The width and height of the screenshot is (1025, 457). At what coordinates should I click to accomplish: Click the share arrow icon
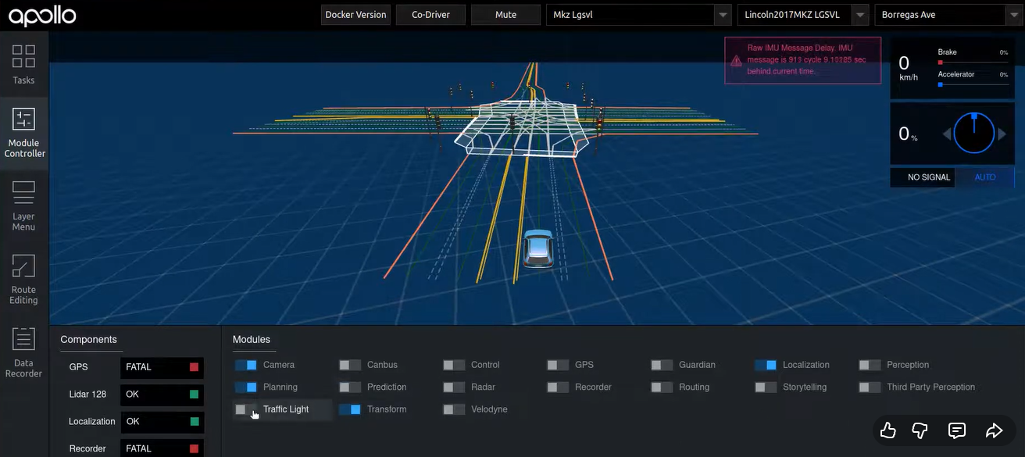[994, 430]
